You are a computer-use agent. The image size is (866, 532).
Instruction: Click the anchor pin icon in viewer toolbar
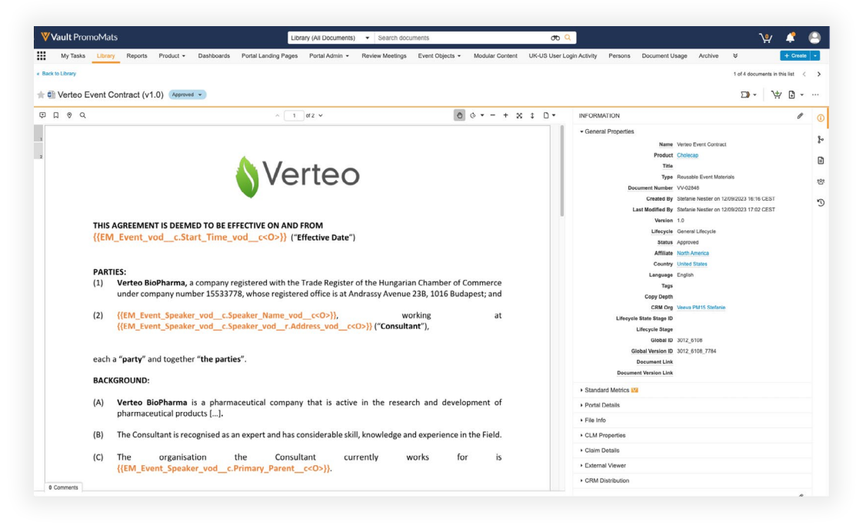tap(69, 115)
